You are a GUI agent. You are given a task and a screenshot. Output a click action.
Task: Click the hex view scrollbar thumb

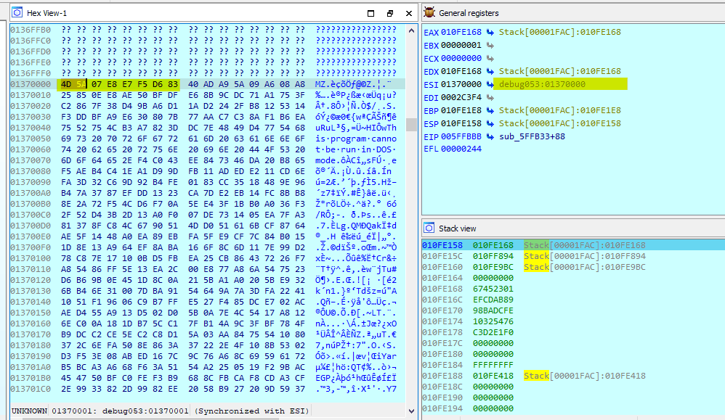click(x=411, y=125)
